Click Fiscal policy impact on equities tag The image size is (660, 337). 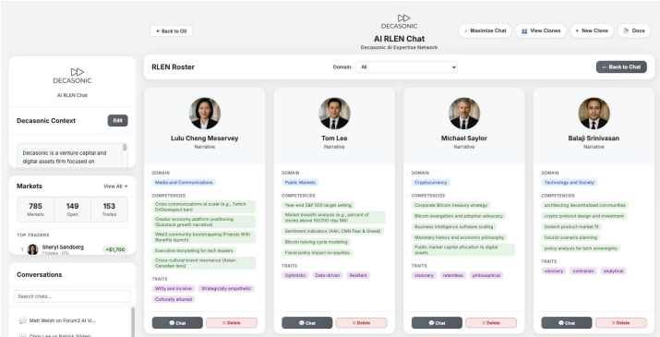318,253
